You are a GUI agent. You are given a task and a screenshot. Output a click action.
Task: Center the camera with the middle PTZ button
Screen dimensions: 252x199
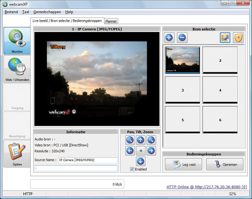[141, 151]
